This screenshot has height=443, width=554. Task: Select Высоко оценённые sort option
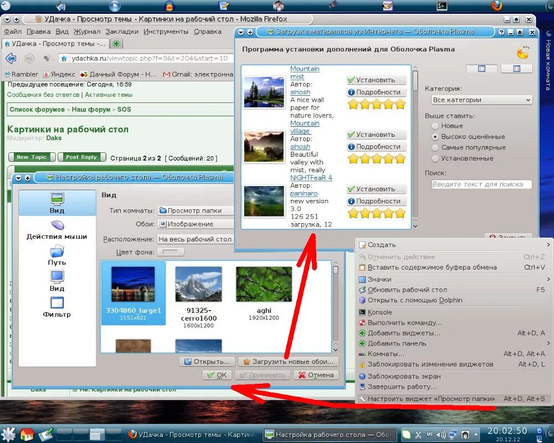[x=469, y=137]
